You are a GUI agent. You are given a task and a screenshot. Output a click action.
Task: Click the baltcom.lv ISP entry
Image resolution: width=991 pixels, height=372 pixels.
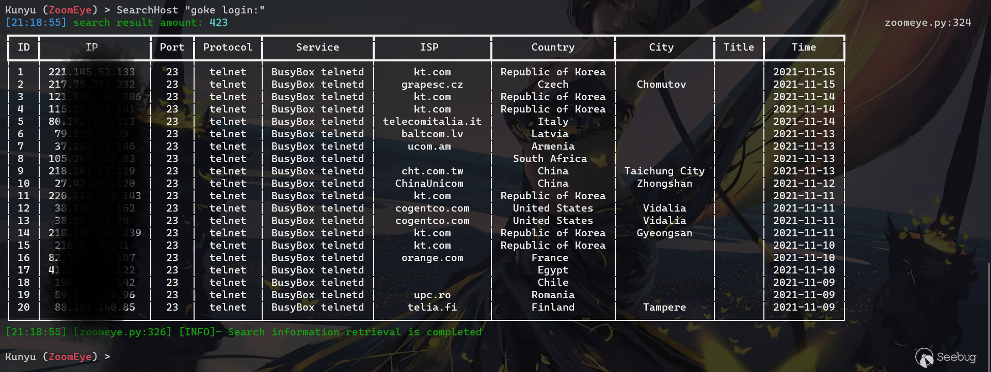[x=432, y=134]
